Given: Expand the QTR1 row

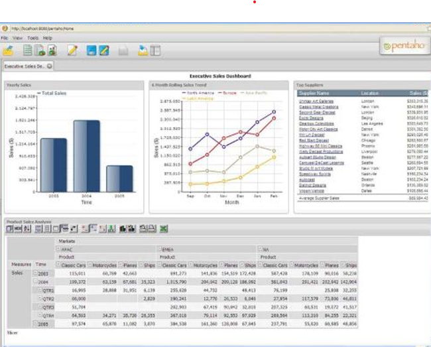Looking at the screenshot, I should [x=40, y=290].
